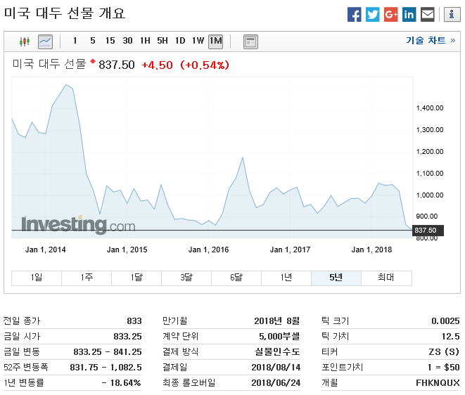Switch to candlestick chart type
465x395 pixels.
click(25, 41)
